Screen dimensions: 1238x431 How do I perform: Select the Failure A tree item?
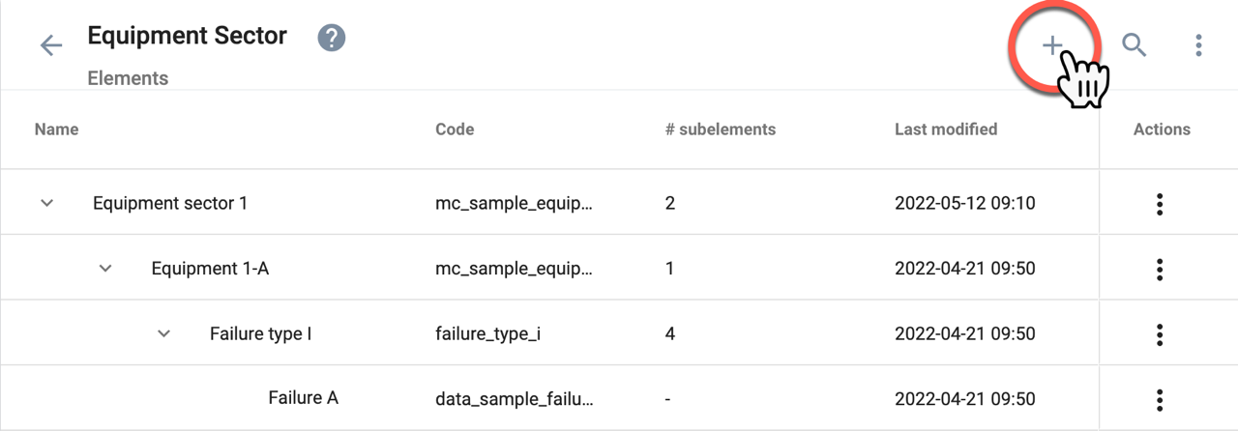pos(303,397)
